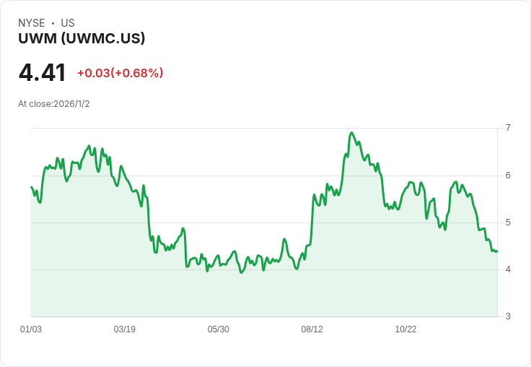
Task: Click the 6 price axis label
Action: tap(508, 176)
